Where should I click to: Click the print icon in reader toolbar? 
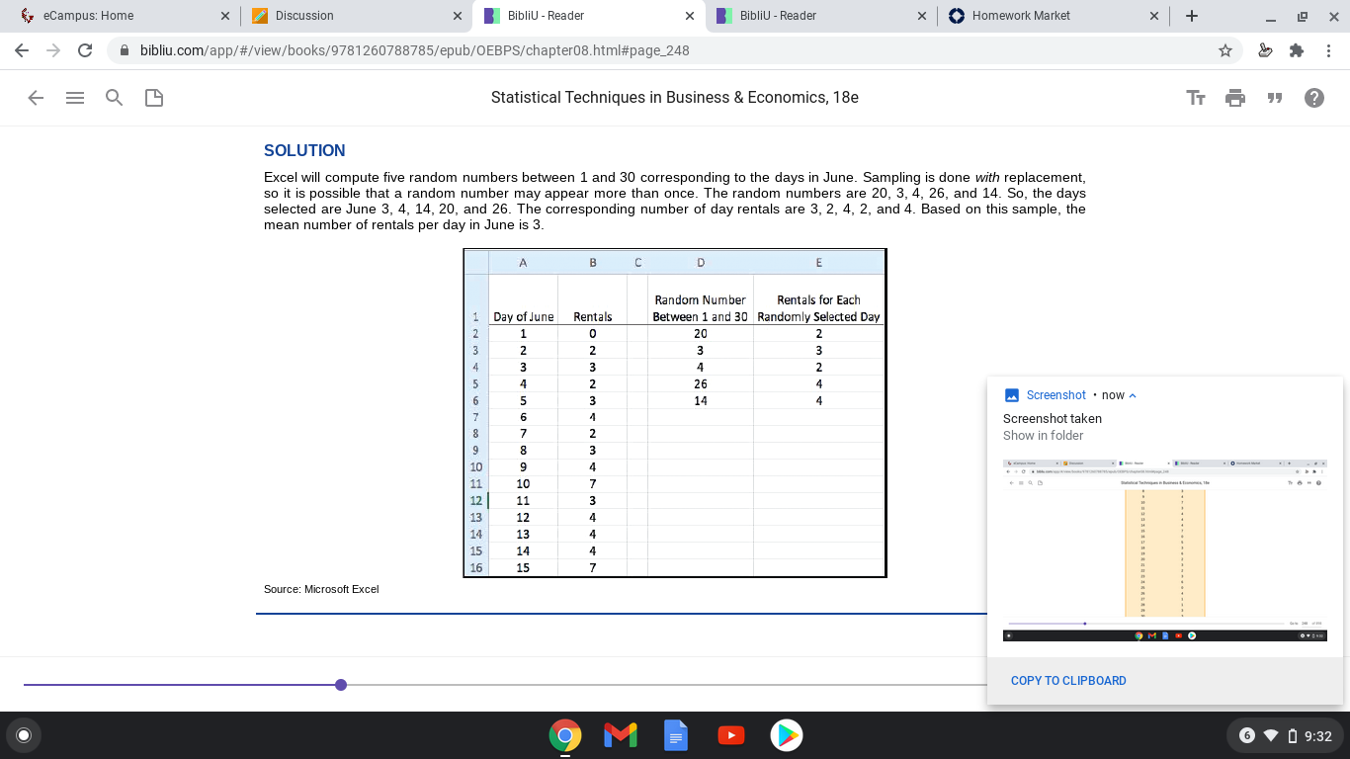pyautogui.click(x=1235, y=98)
